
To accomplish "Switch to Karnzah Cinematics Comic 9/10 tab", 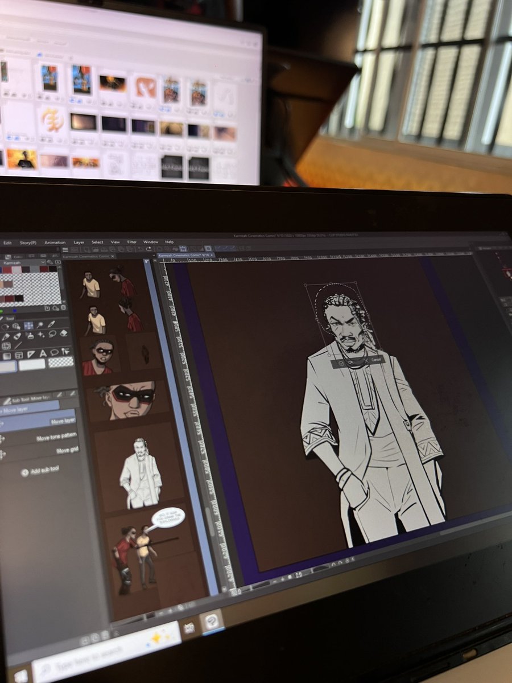I will pyautogui.click(x=186, y=255).
